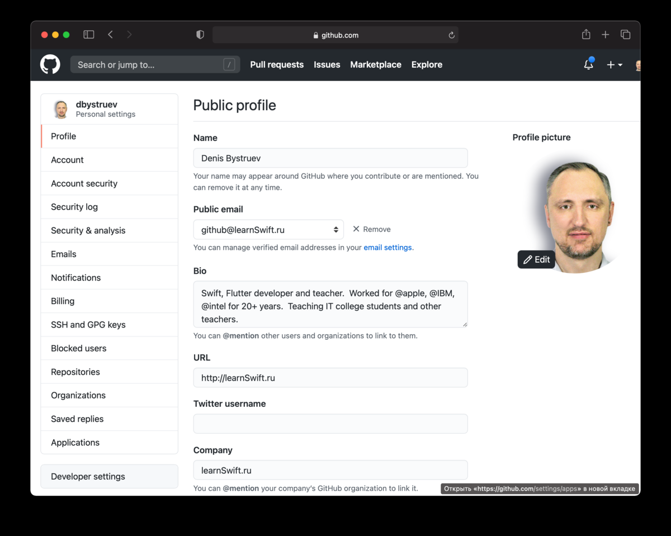671x536 pixels.
Task: Open the Safari share icon
Action: 586,34
